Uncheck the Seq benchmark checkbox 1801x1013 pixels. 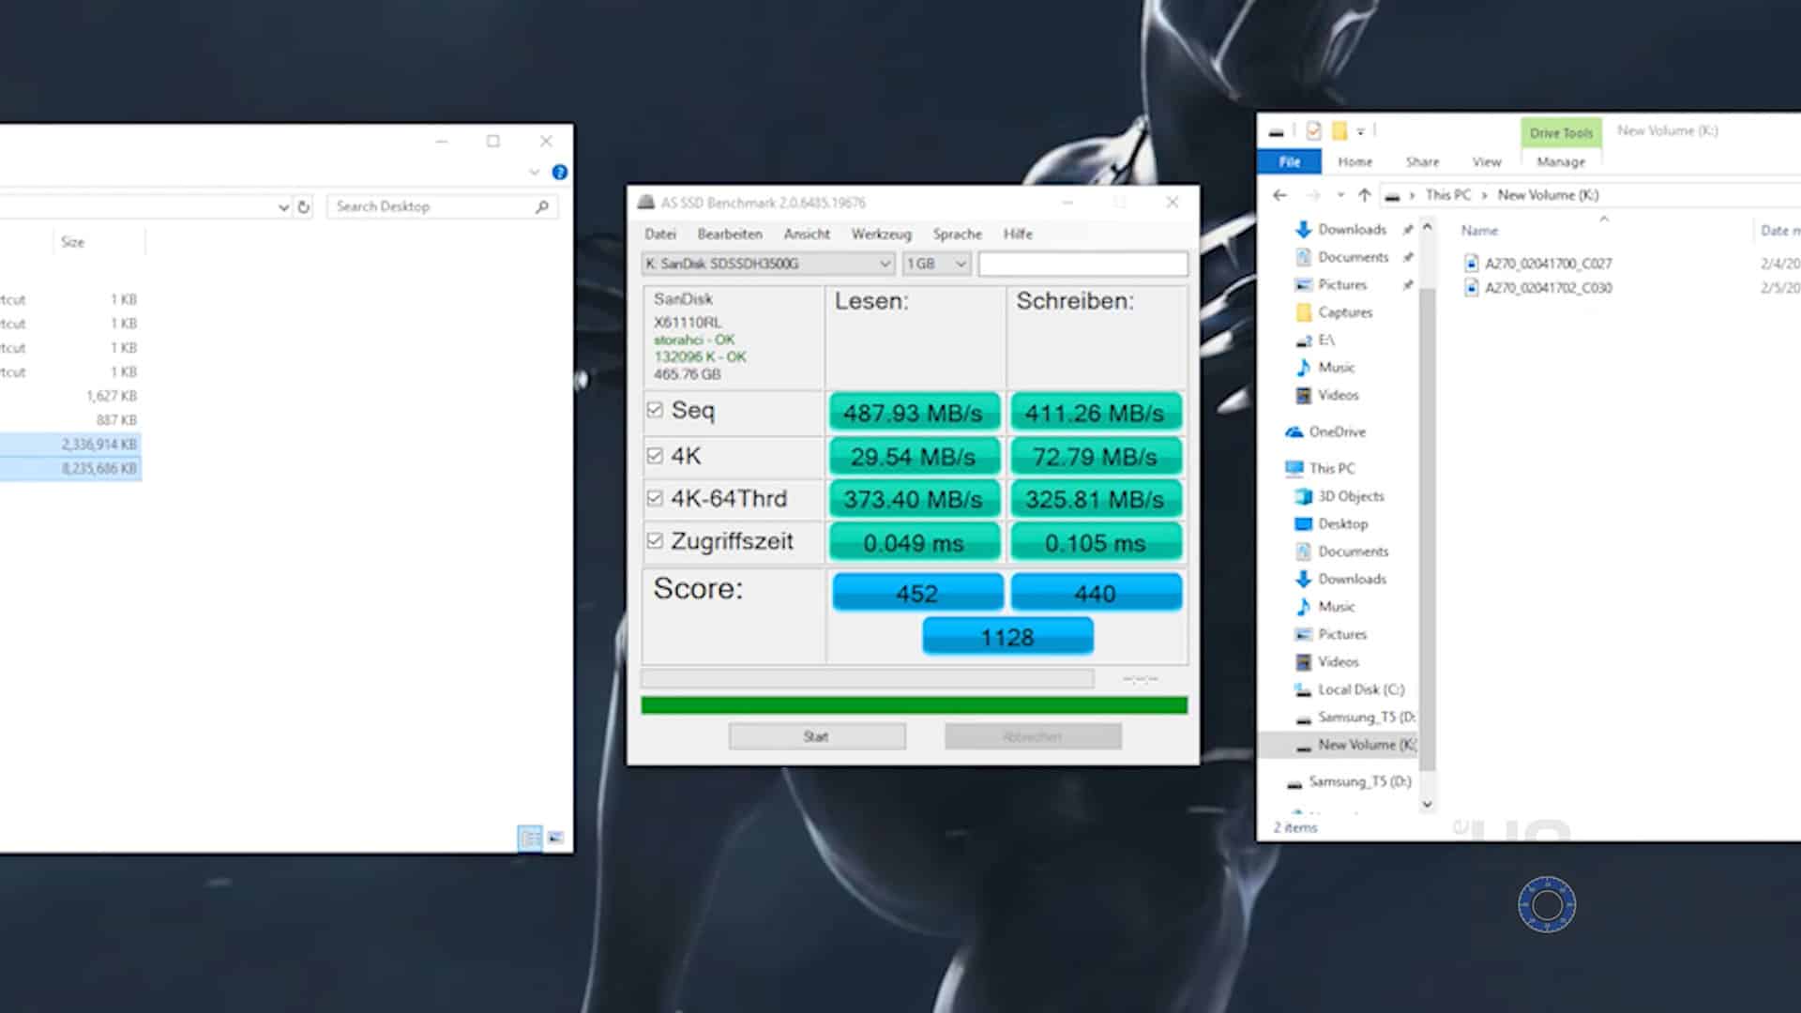tap(655, 410)
